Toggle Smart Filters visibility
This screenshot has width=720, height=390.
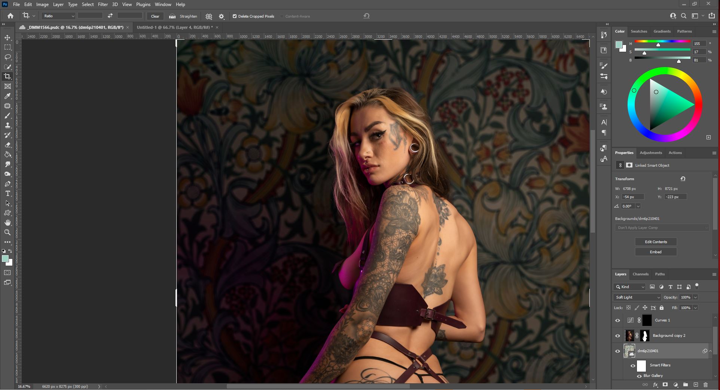point(633,366)
